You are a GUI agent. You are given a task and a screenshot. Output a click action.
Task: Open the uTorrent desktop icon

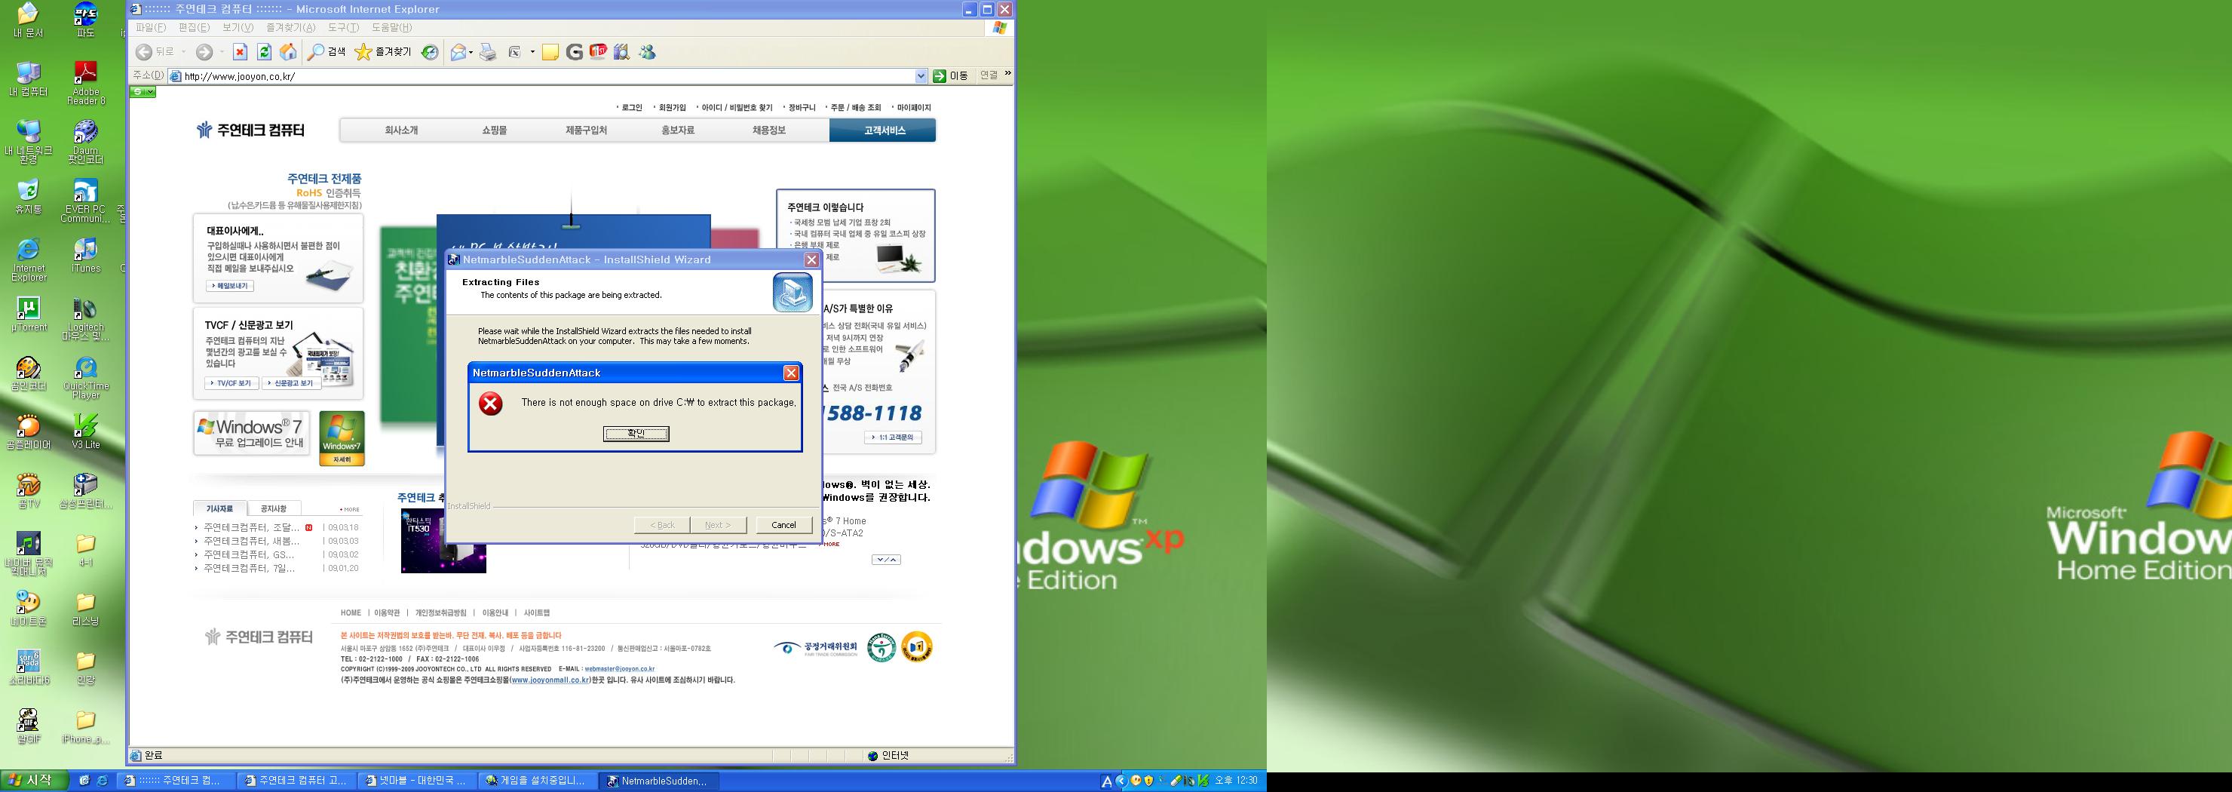point(29,314)
